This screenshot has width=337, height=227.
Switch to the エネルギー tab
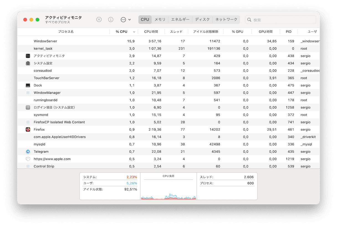click(x=180, y=20)
